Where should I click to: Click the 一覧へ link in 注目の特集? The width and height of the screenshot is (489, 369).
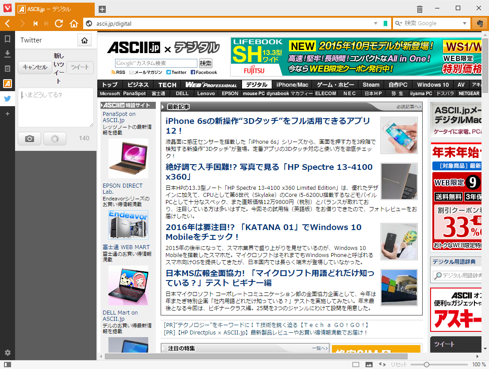click(320, 348)
